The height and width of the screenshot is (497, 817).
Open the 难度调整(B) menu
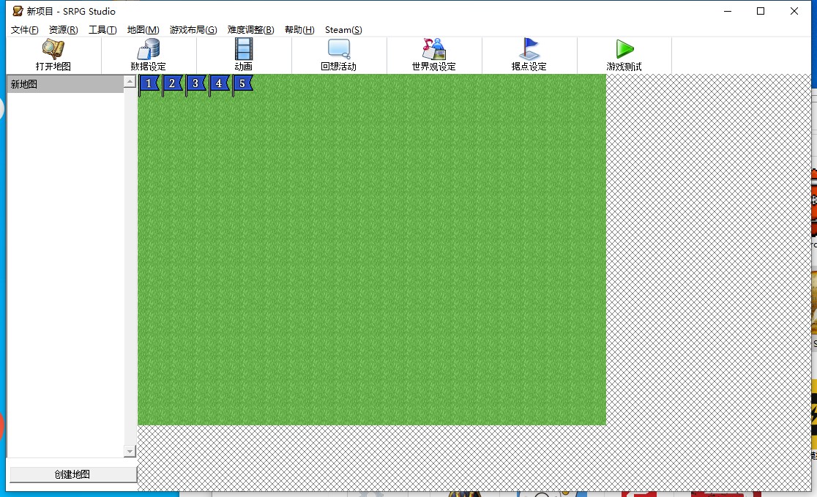pyautogui.click(x=250, y=30)
